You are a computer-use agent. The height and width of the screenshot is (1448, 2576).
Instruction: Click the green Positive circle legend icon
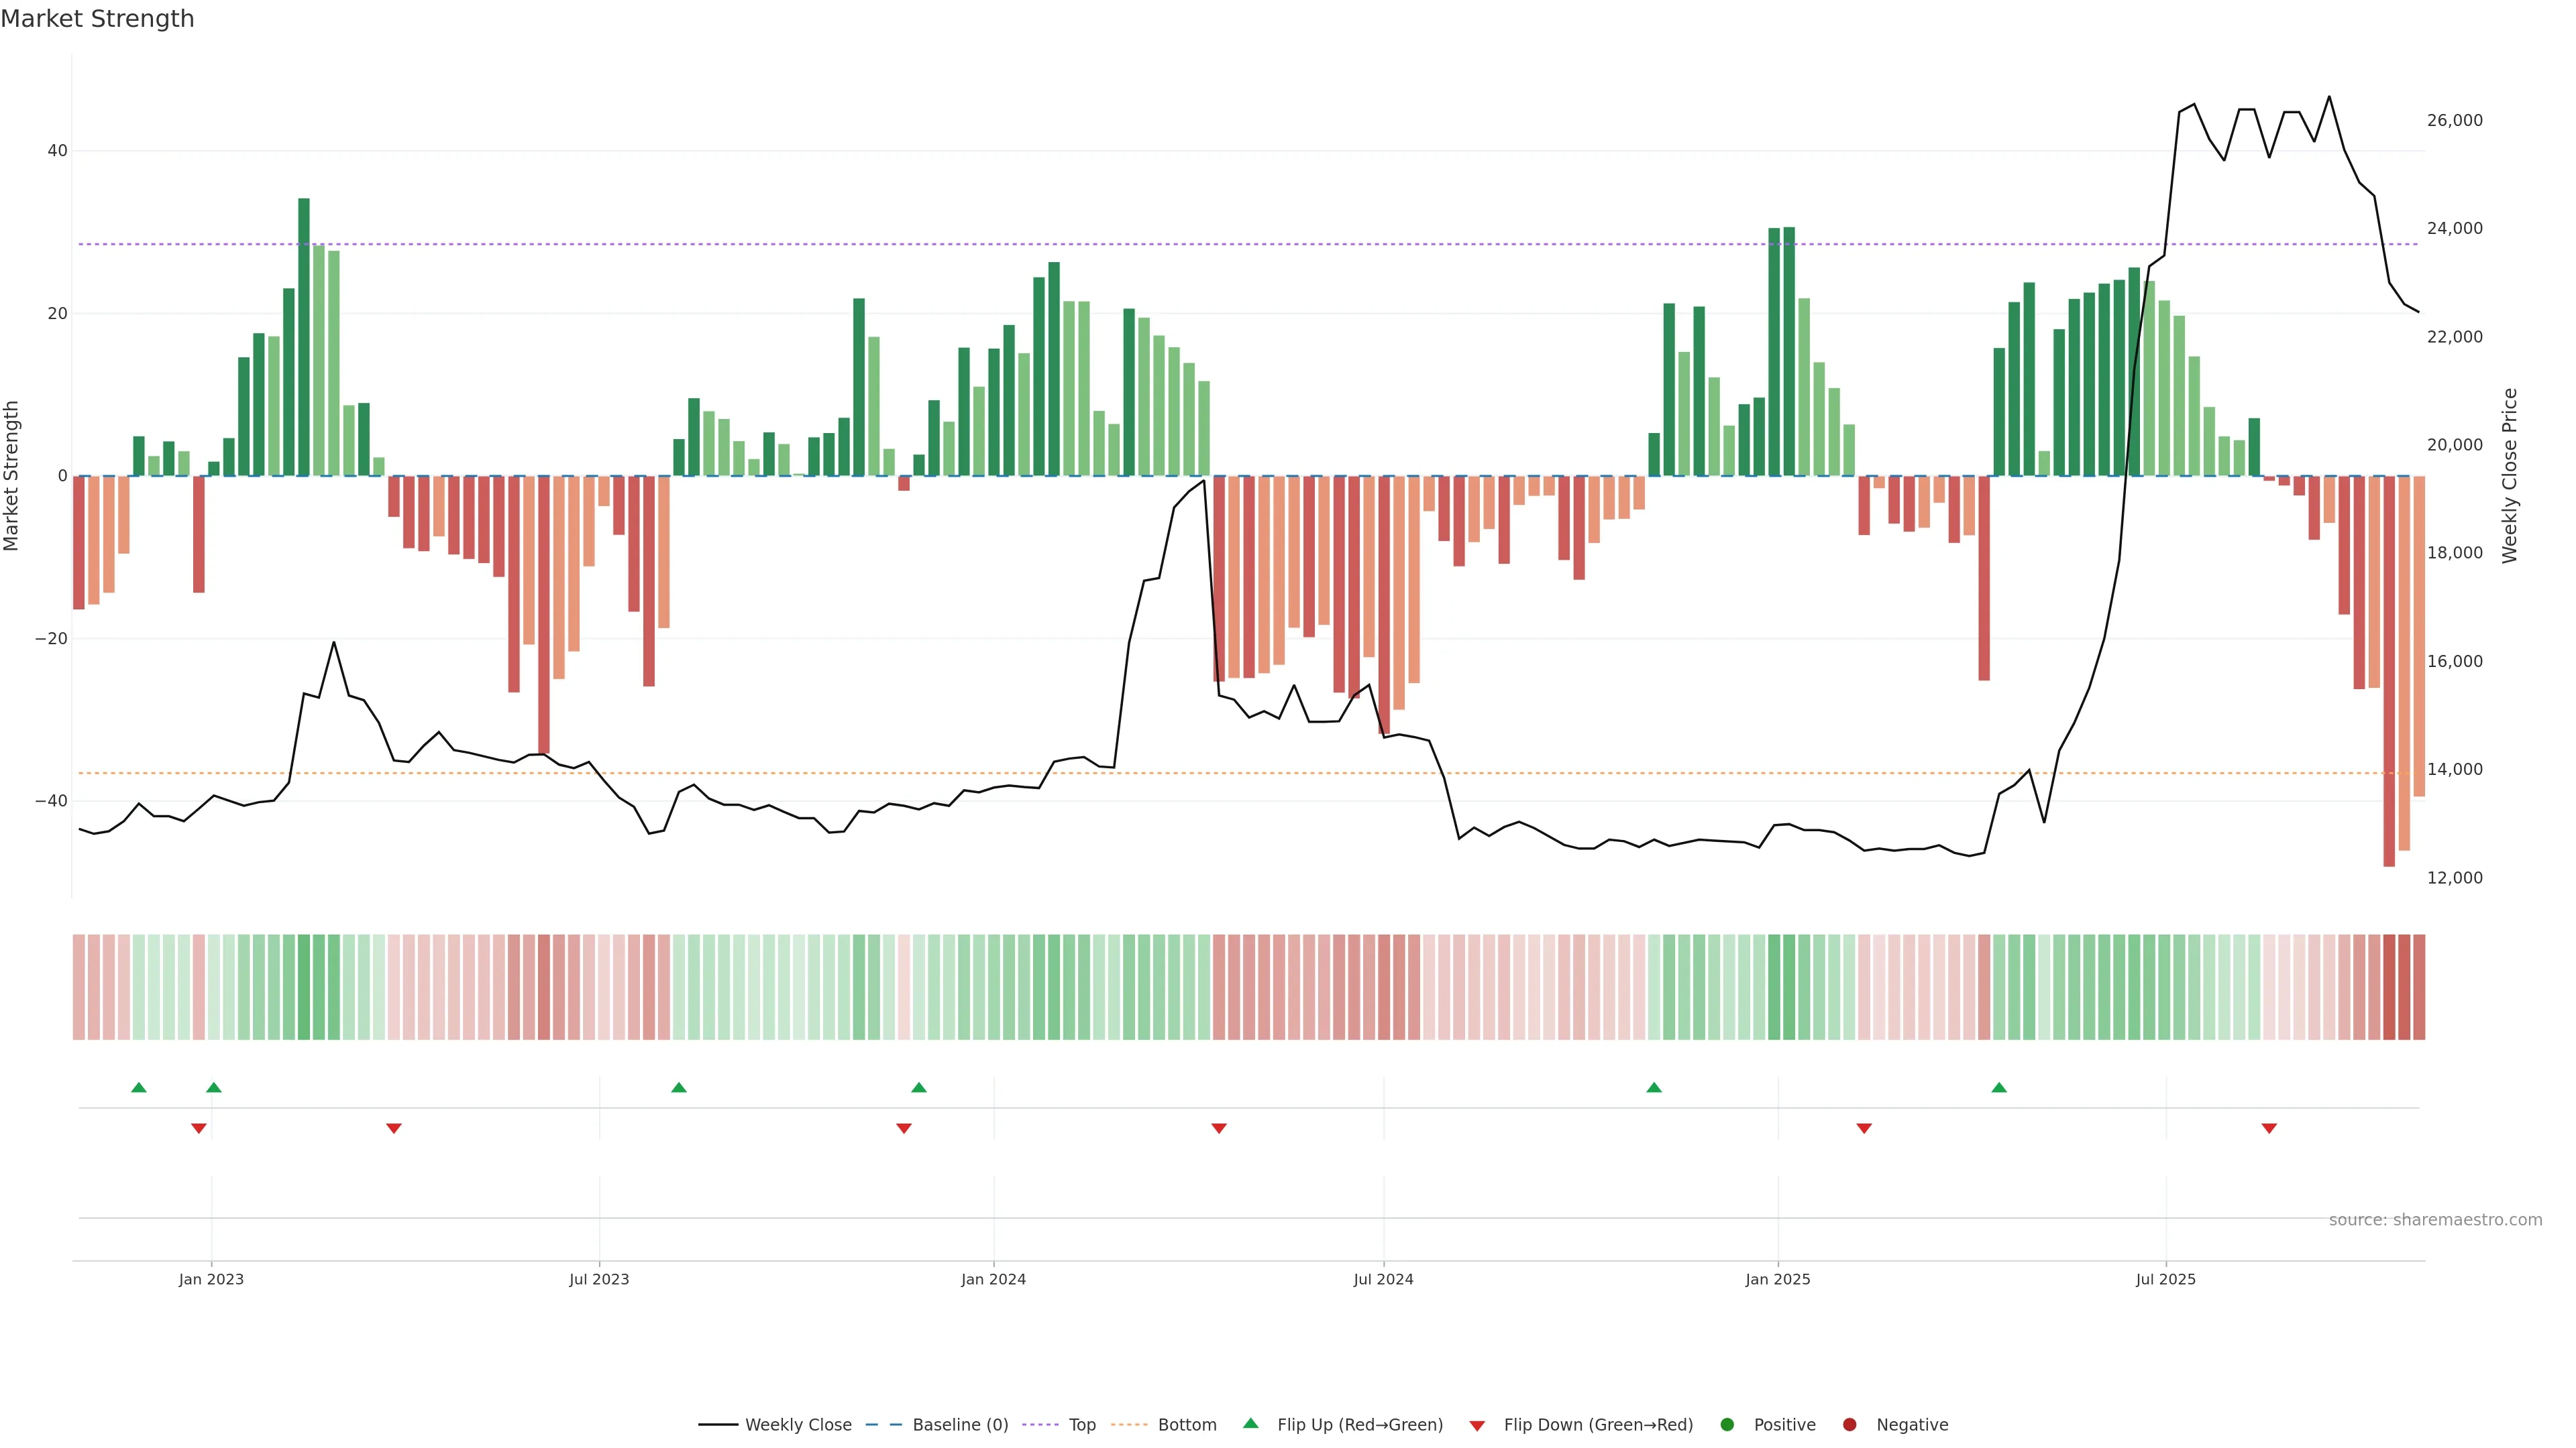pos(1727,1424)
